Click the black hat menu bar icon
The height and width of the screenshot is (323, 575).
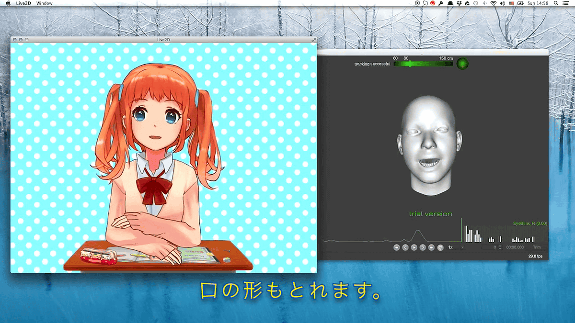(x=450, y=3)
